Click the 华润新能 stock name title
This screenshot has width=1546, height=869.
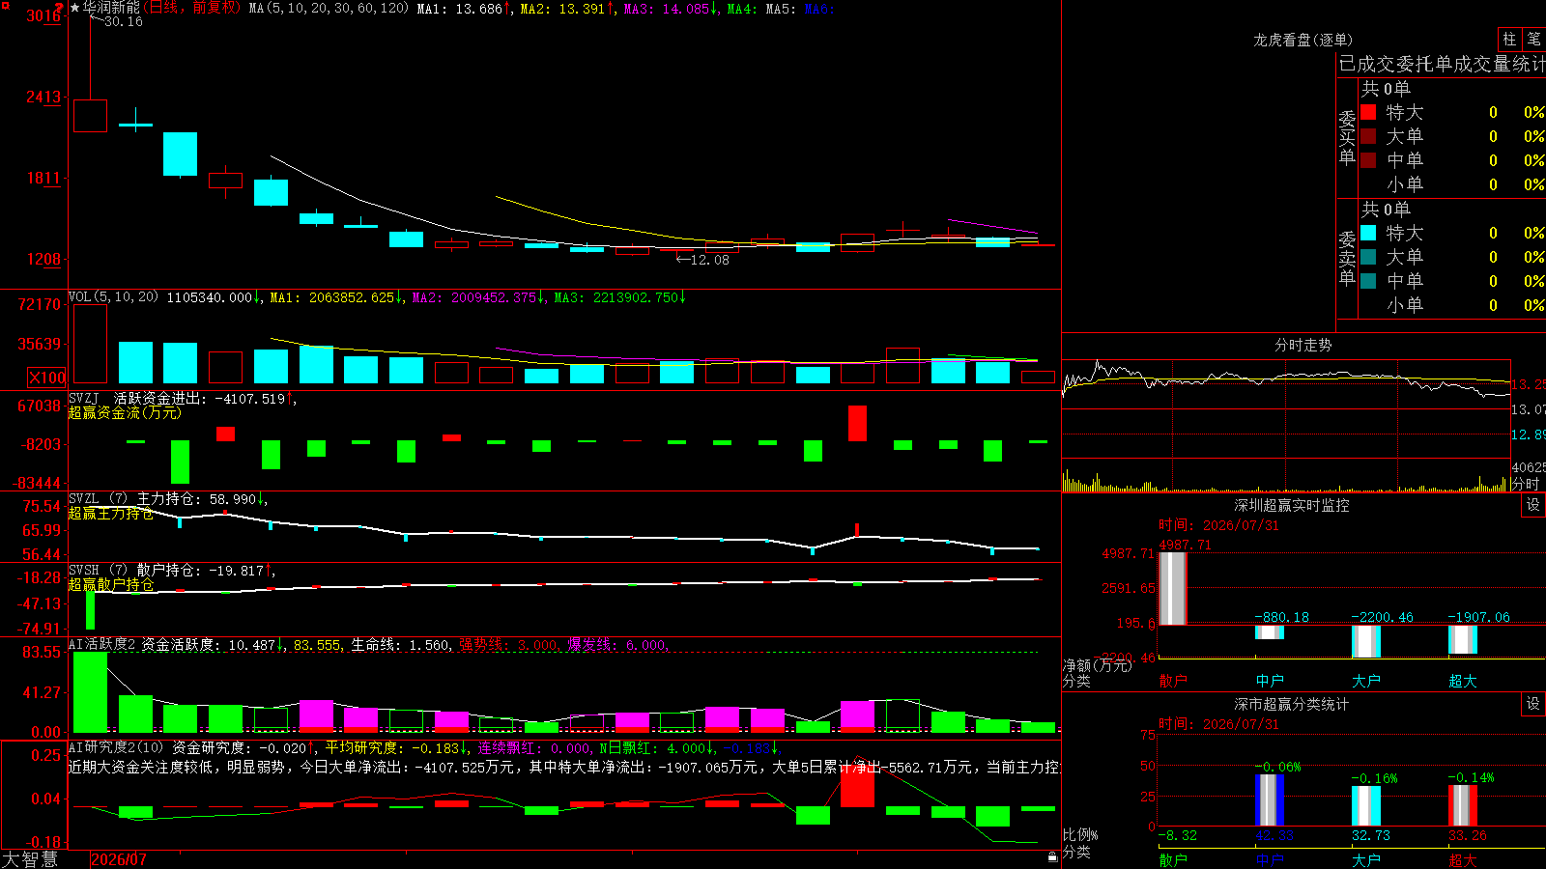point(111,8)
